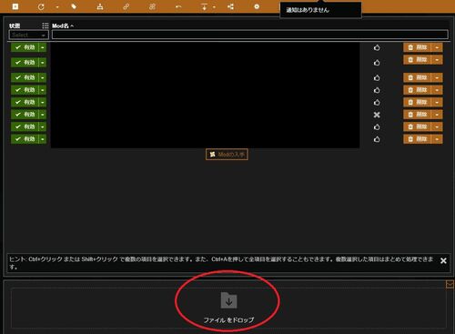
Task: Expand the 有効 state arrow on last row
Action: [x=43, y=139]
